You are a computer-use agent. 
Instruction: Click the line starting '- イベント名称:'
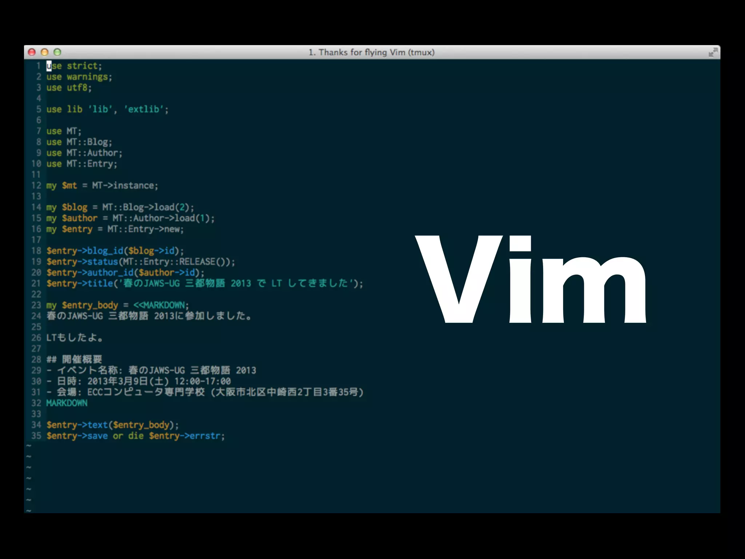pos(151,370)
